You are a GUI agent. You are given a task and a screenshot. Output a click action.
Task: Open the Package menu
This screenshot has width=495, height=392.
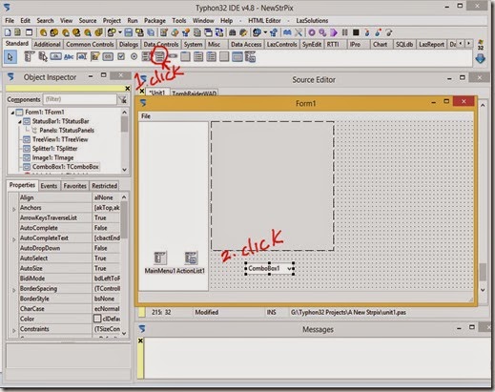[155, 21]
